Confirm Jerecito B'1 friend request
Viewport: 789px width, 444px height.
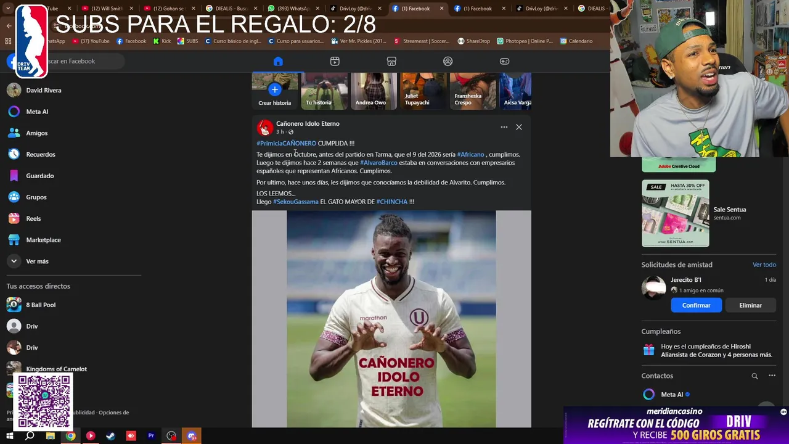tap(696, 305)
